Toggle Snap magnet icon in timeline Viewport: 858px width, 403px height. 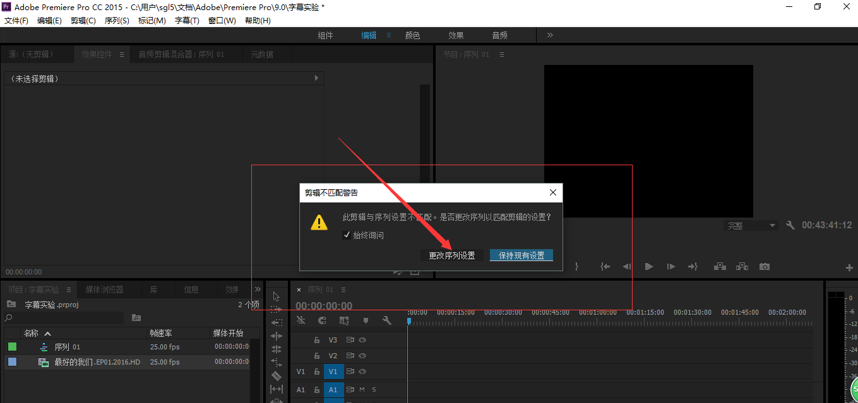point(322,320)
